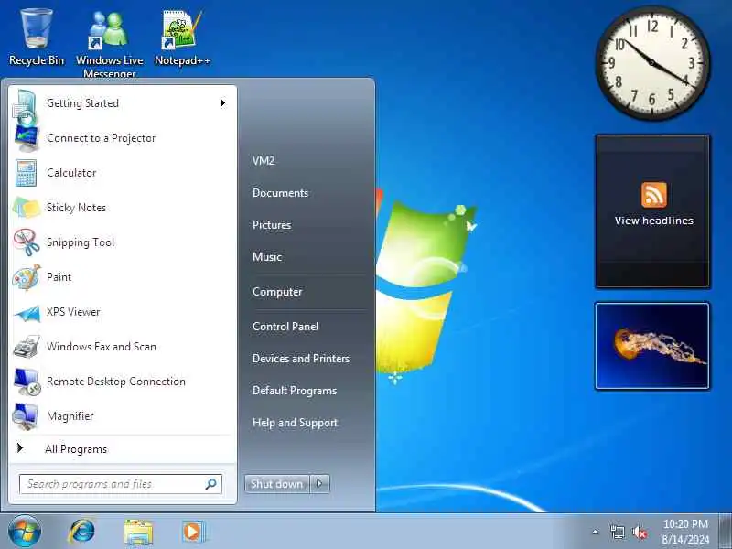Launch Calculator from Start menu
This screenshot has height=549, width=732.
click(123, 173)
